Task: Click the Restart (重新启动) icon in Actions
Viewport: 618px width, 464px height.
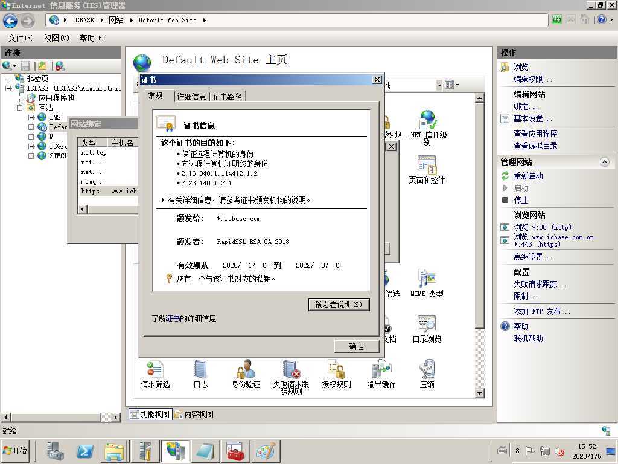Action: (x=505, y=176)
